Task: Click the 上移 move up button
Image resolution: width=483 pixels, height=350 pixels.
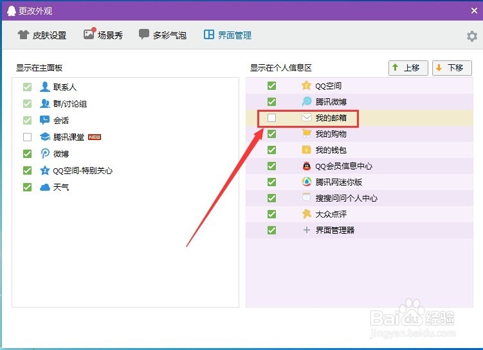Action: (x=408, y=67)
